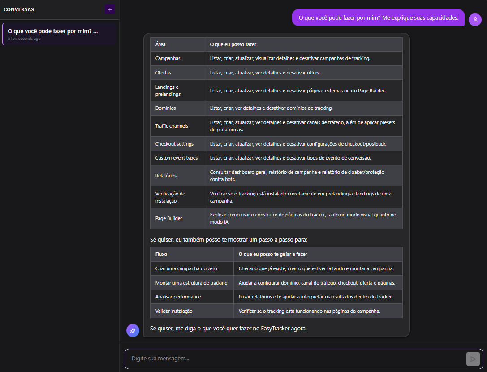Click the 'domínios de tracking' description

pos(303,108)
